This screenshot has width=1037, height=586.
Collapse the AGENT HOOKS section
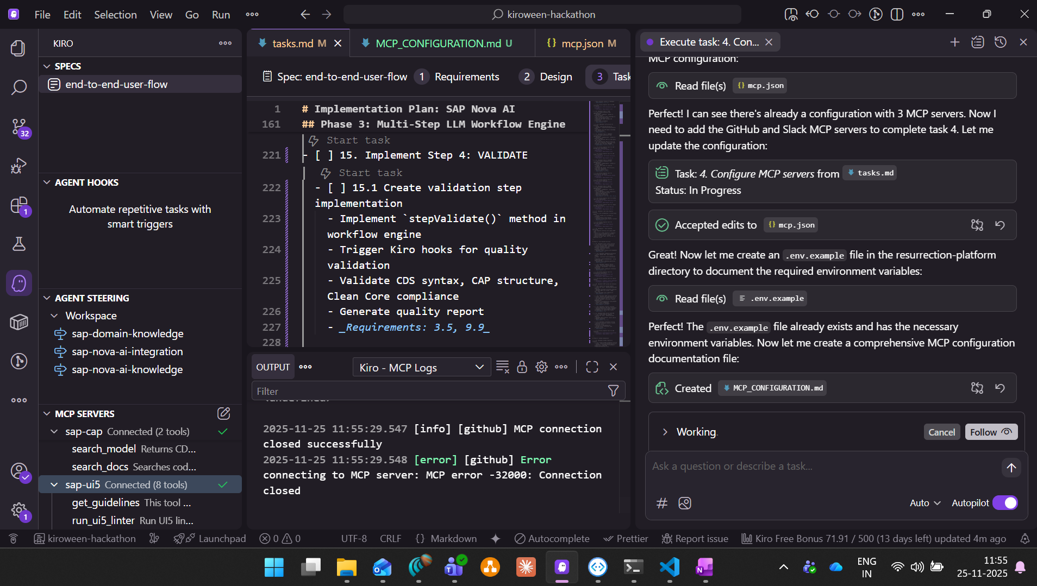point(47,182)
